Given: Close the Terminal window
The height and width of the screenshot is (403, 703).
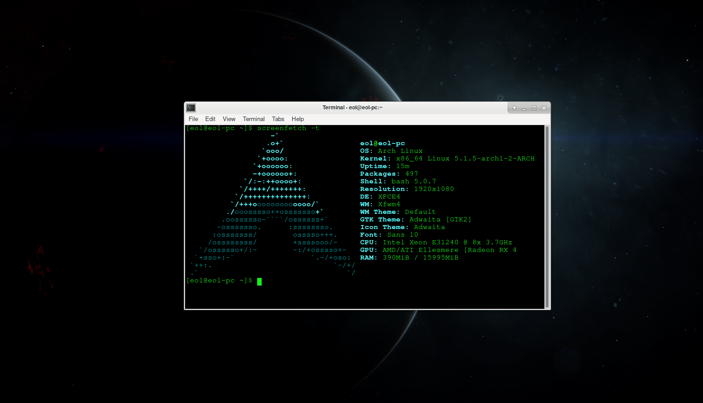Looking at the screenshot, I should (x=544, y=108).
